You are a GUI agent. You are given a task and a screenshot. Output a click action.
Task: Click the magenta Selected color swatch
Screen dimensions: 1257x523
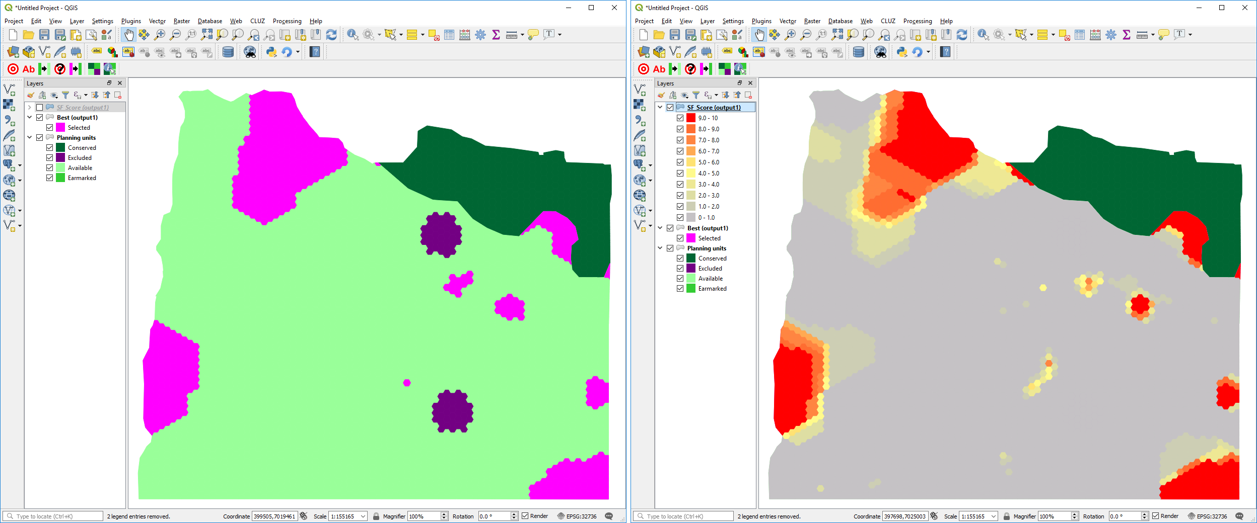point(60,127)
